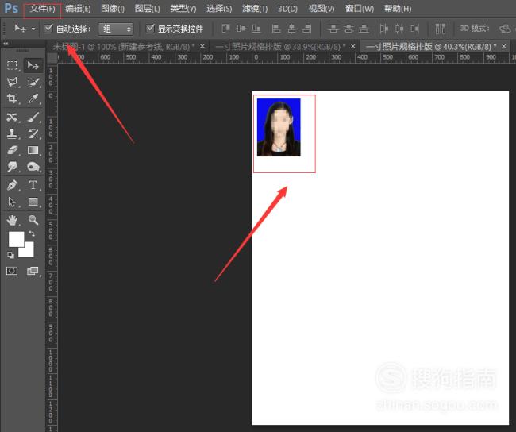Select the Hand tool
Screen dimensions: 516x432
click(x=12, y=220)
